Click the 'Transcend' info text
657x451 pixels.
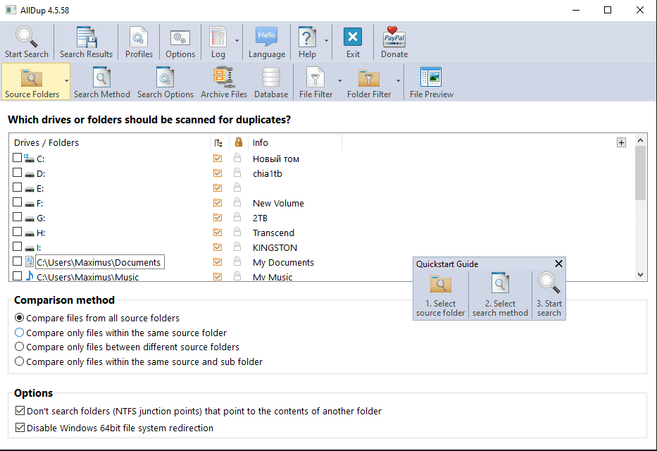(273, 233)
